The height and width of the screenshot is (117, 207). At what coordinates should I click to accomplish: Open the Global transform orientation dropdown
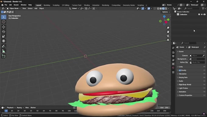pos(74,9)
